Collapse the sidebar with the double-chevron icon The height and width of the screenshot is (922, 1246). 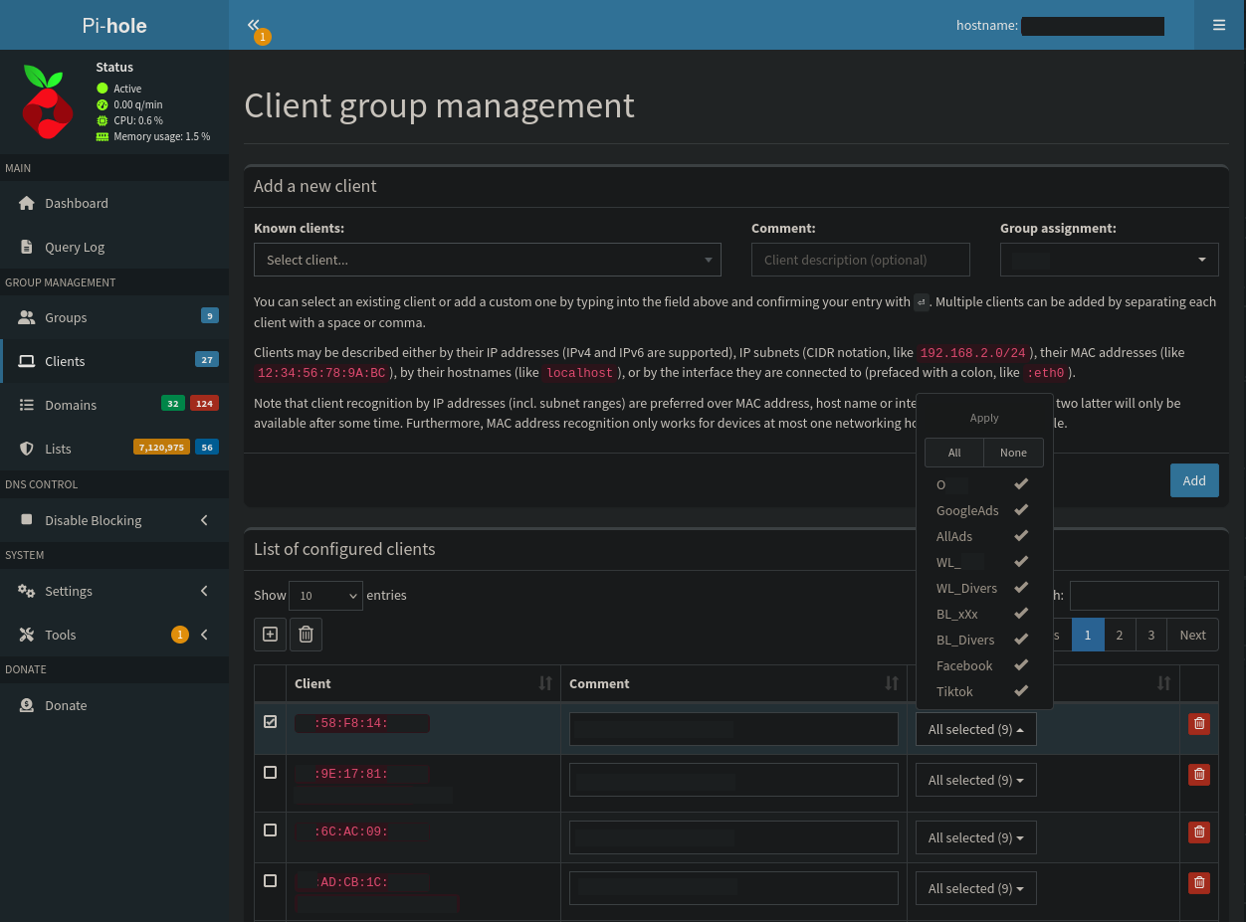click(254, 25)
